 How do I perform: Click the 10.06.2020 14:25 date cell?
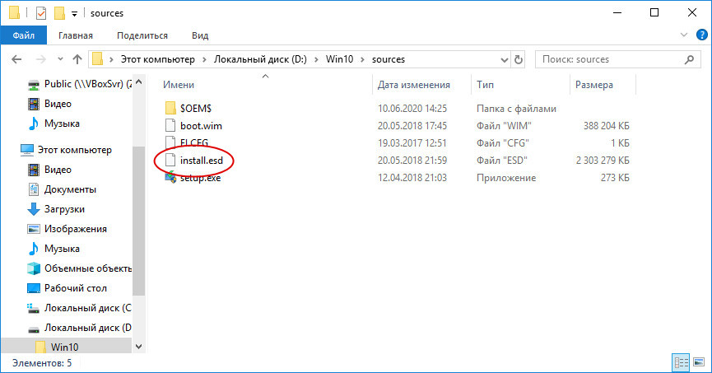(x=412, y=109)
